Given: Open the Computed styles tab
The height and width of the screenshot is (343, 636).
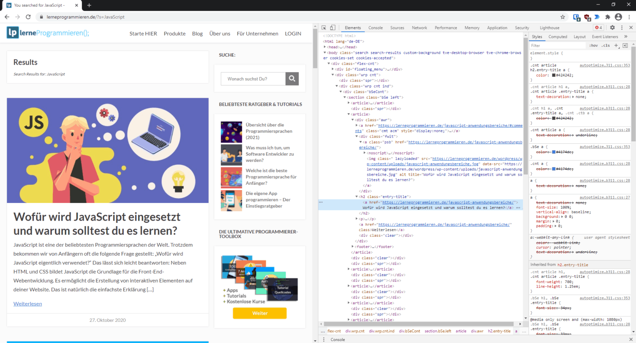Looking at the screenshot, I should pos(558,36).
